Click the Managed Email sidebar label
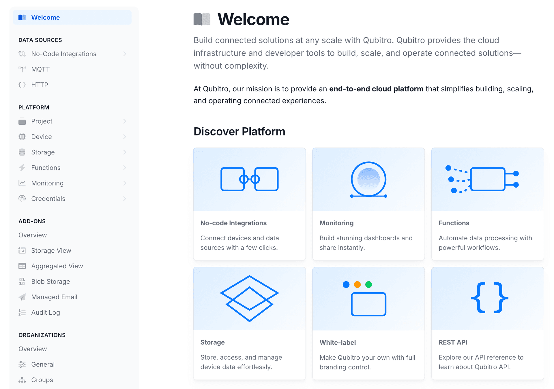This screenshot has width=554, height=389. click(54, 297)
